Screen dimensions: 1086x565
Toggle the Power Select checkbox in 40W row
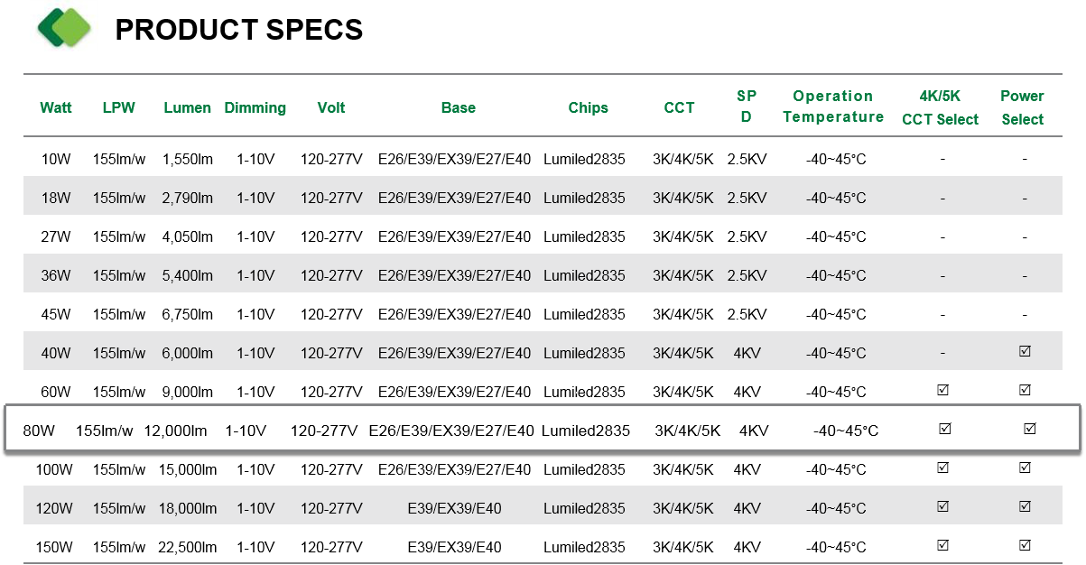click(1025, 352)
